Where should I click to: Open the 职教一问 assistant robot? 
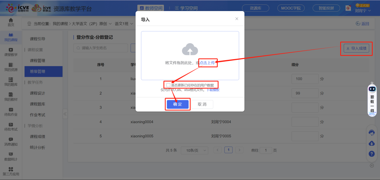click(372, 99)
